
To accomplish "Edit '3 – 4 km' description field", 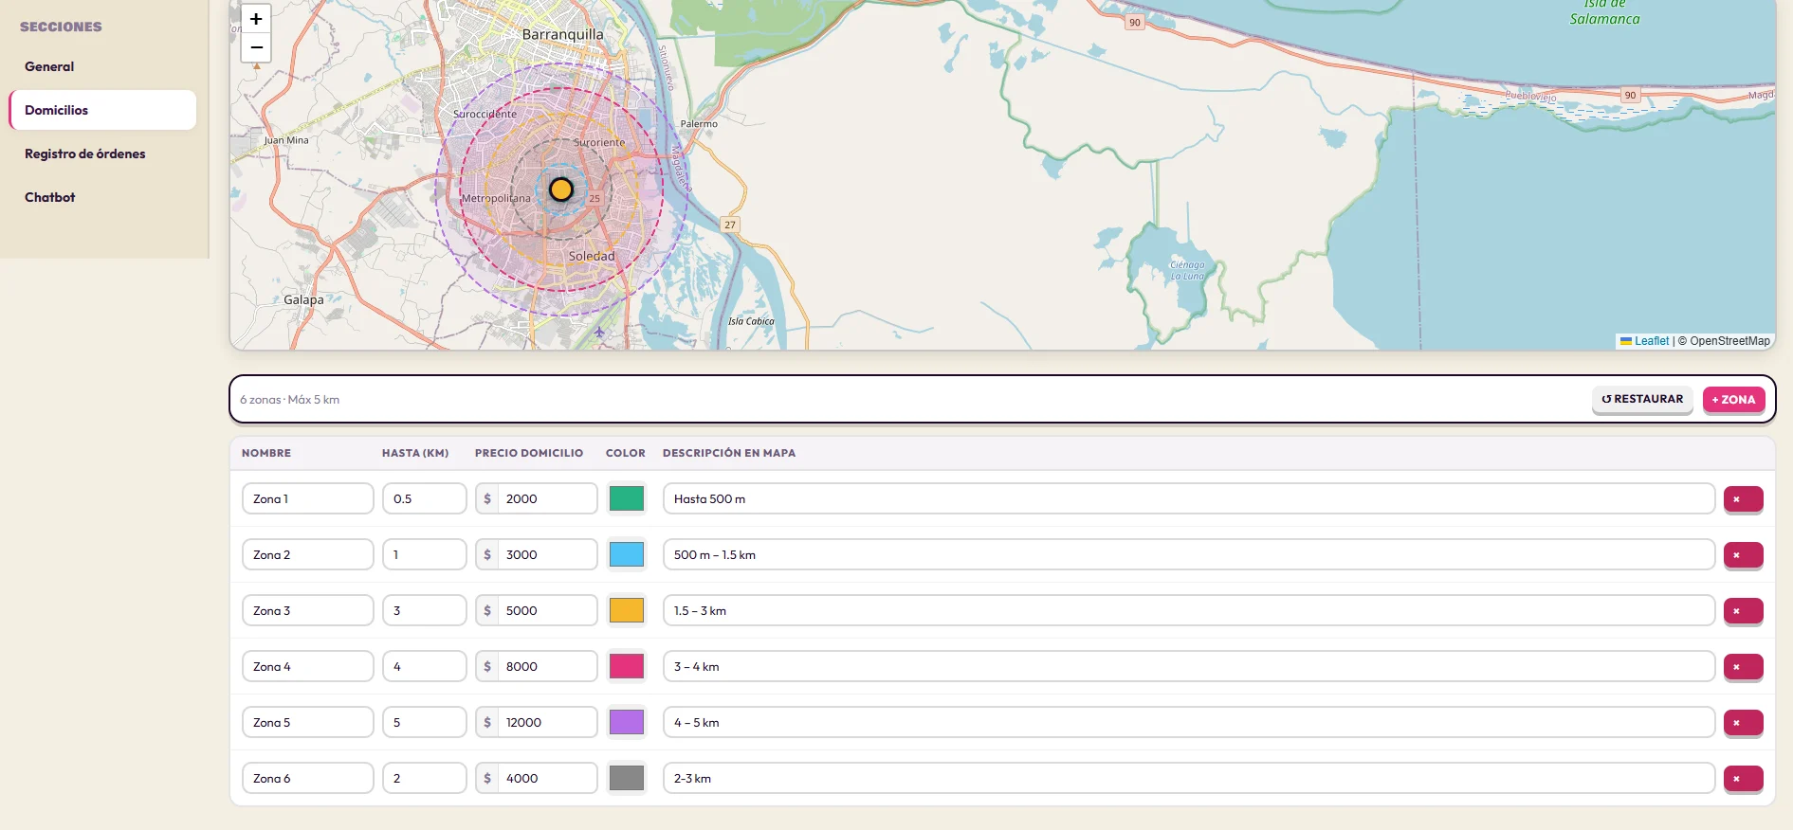I will click(x=1189, y=666).
